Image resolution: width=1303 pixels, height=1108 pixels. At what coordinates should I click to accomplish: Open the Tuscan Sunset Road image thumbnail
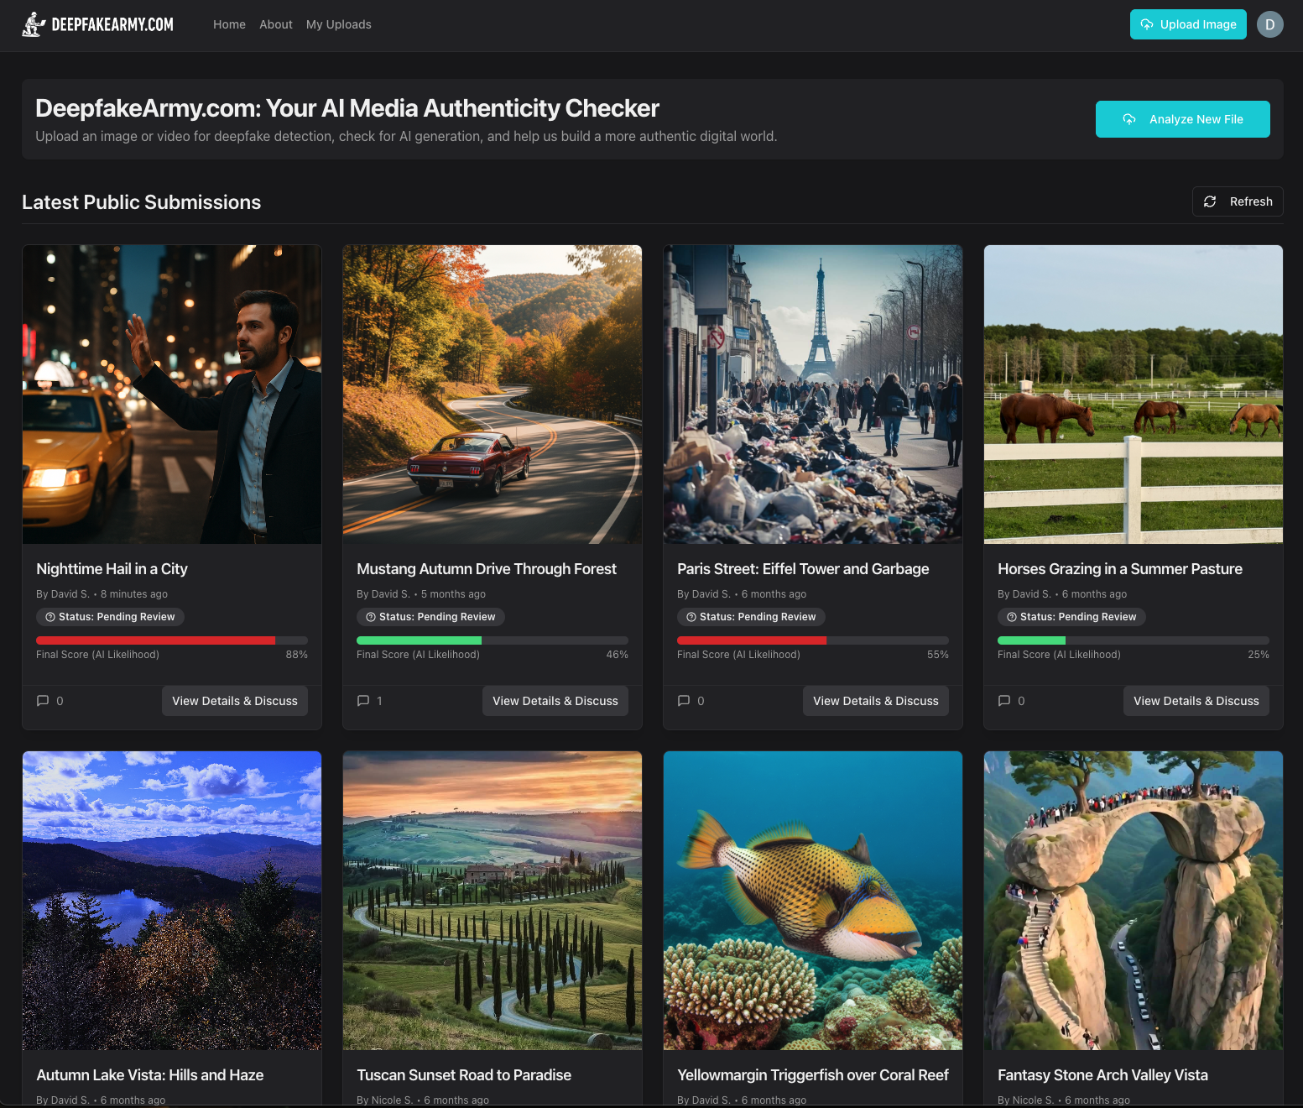[x=492, y=901]
